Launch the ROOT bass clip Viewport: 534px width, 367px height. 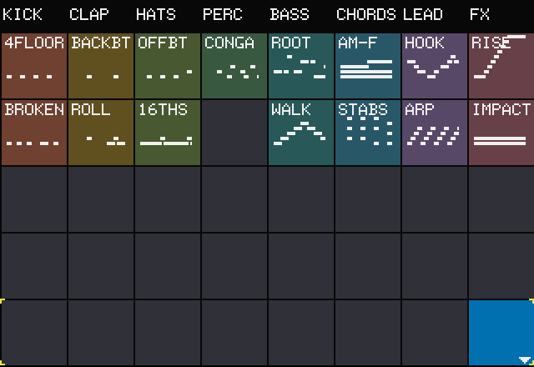301,66
